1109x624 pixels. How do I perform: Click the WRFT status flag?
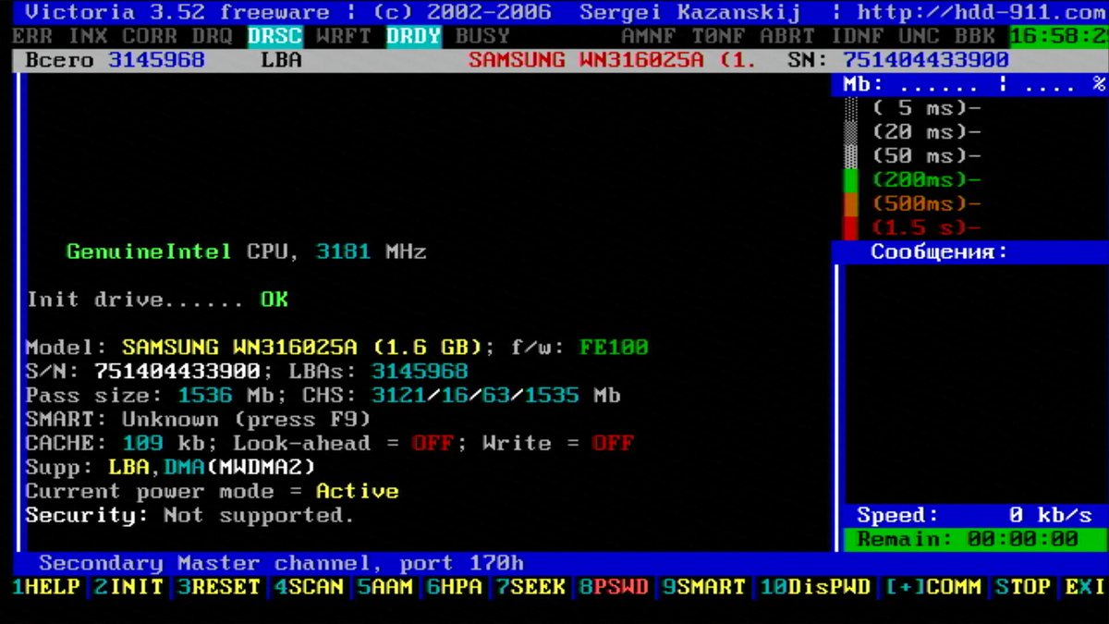344,37
